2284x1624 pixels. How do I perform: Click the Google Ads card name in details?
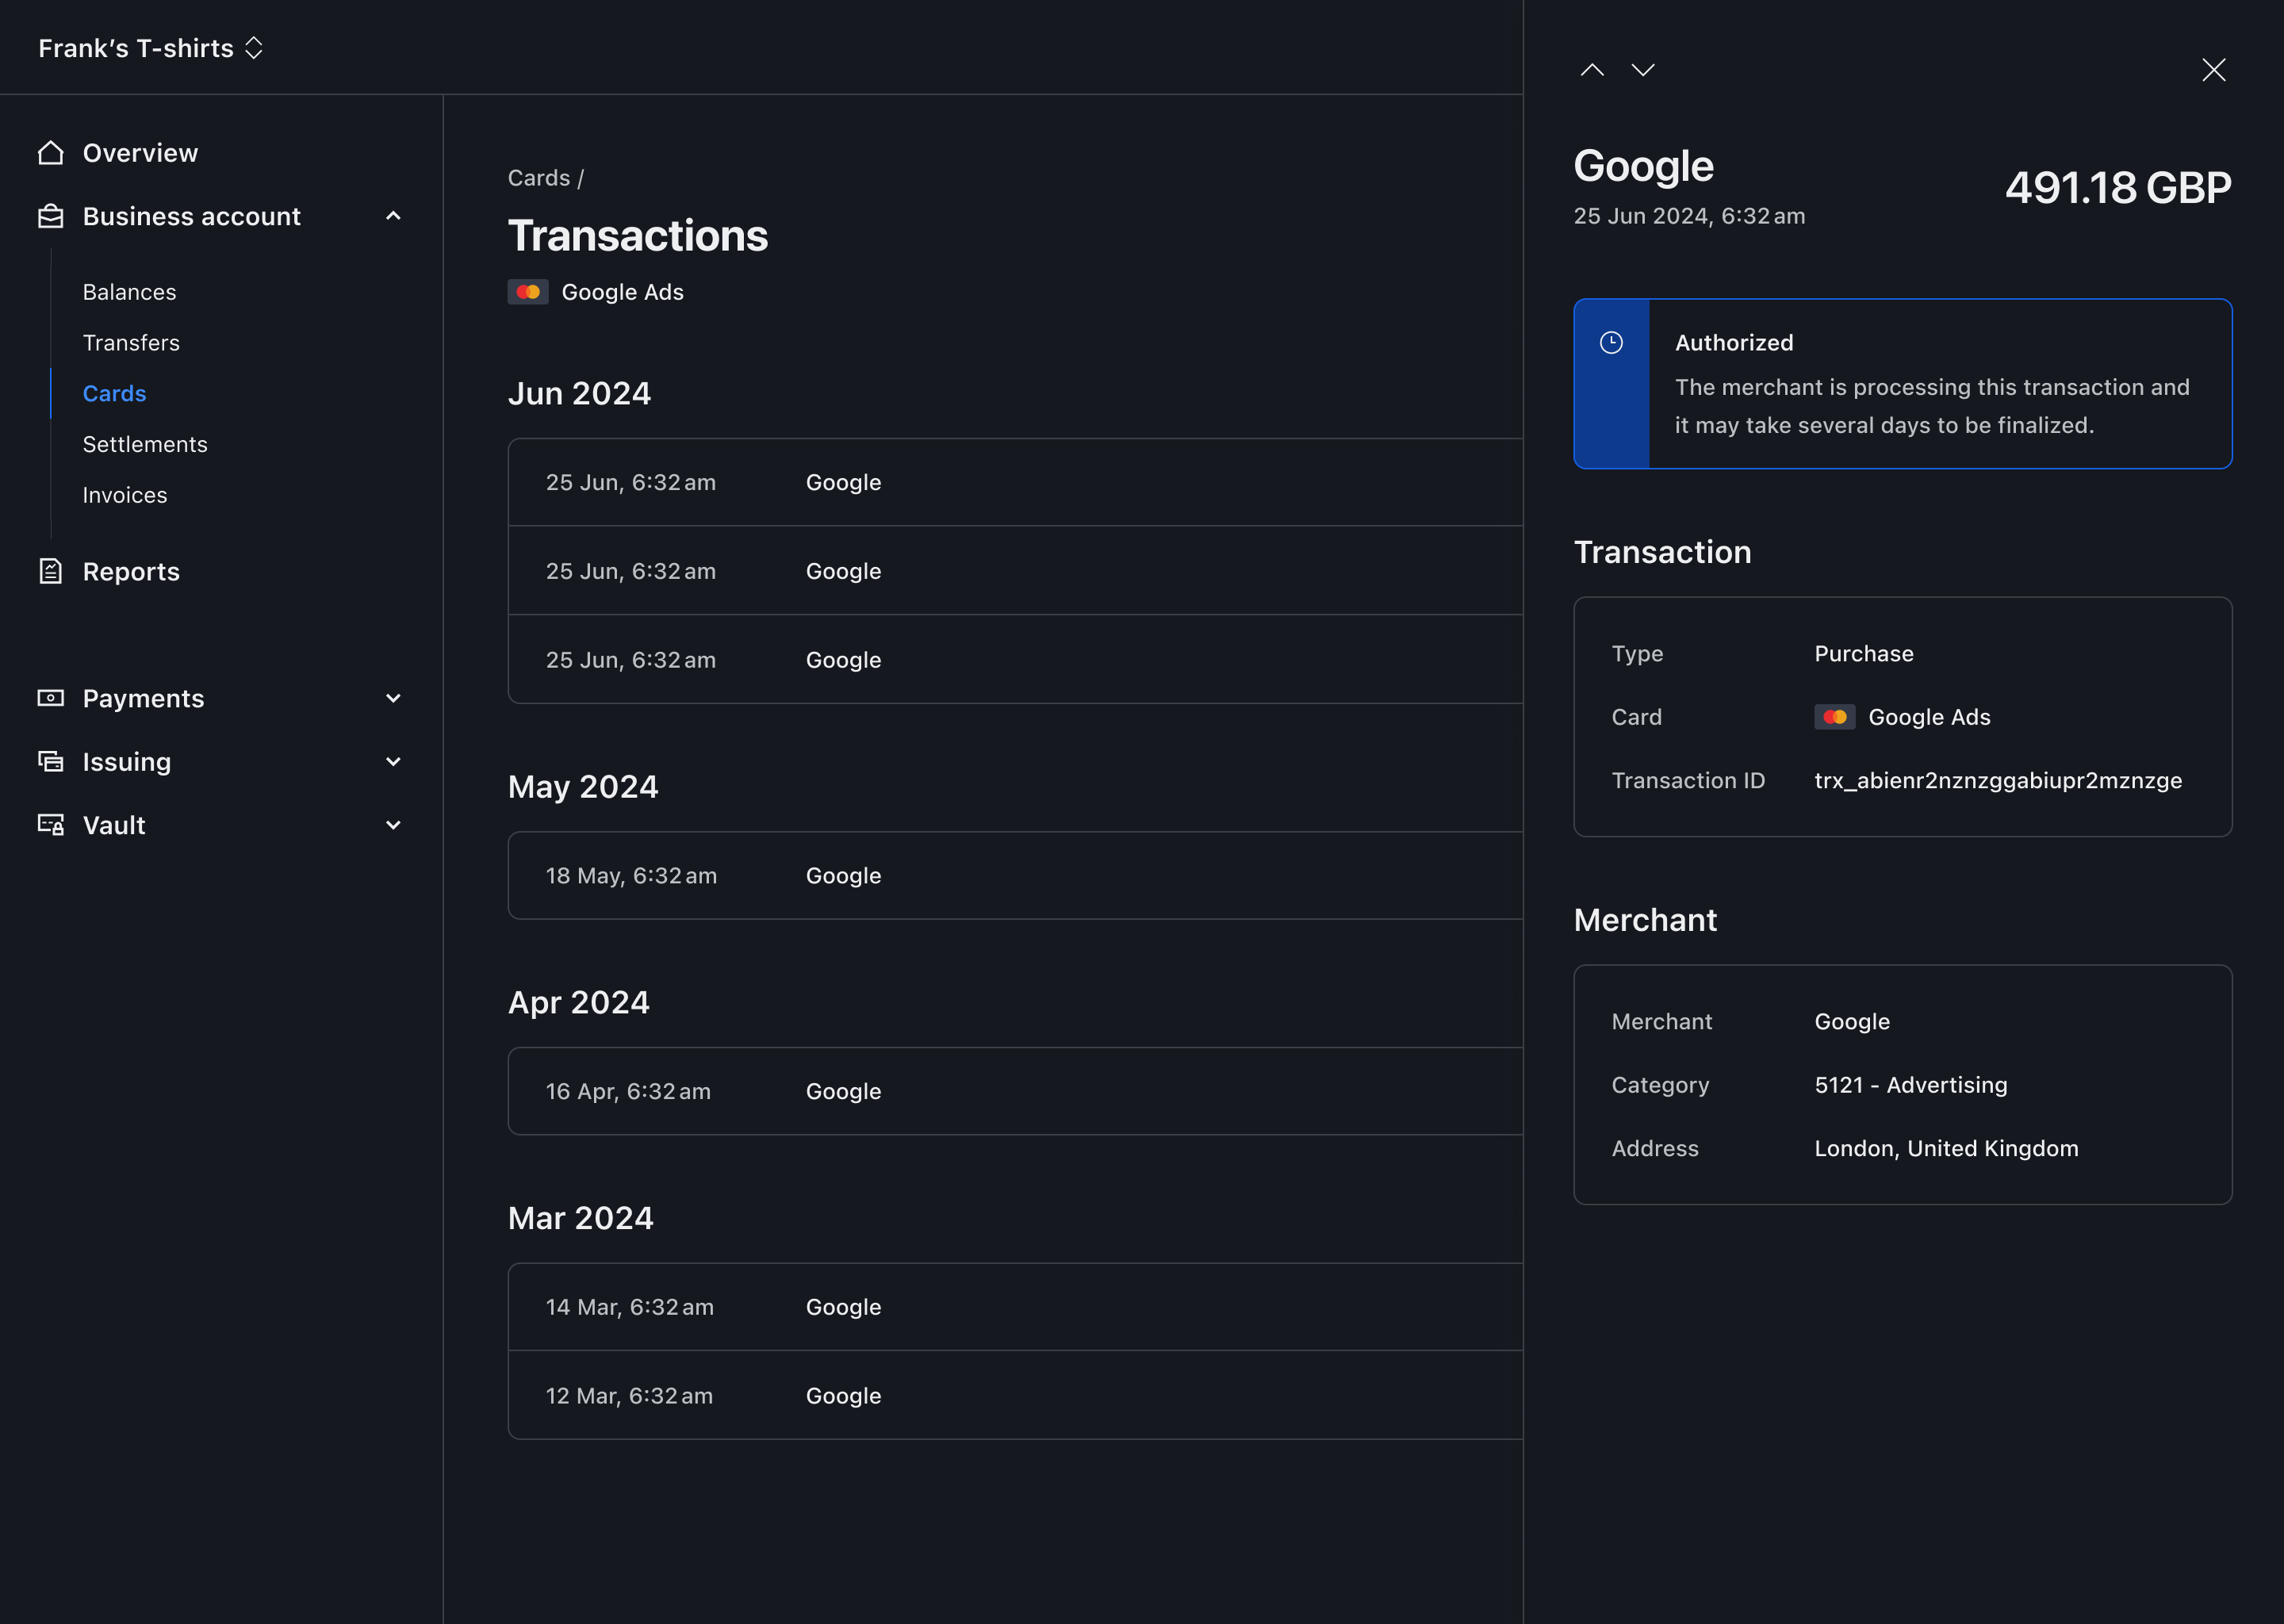pos(1929,717)
